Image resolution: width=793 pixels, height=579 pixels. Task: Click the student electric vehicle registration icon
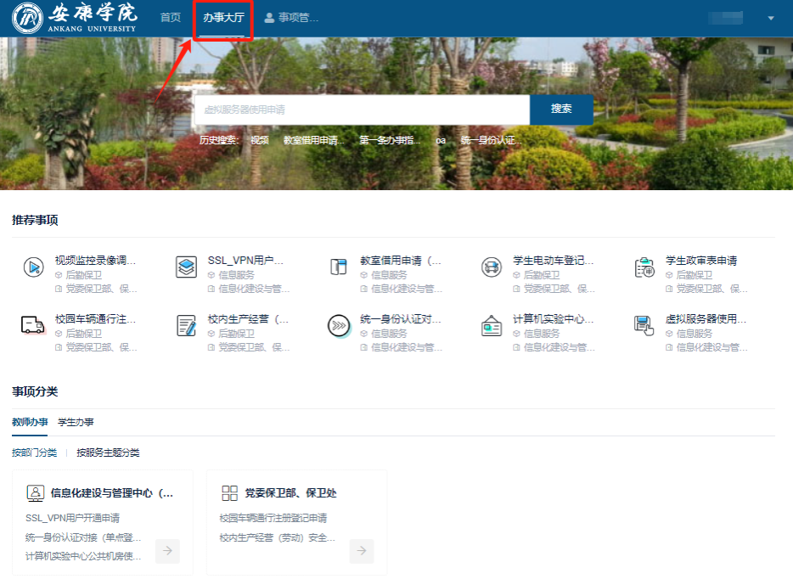coord(491,267)
